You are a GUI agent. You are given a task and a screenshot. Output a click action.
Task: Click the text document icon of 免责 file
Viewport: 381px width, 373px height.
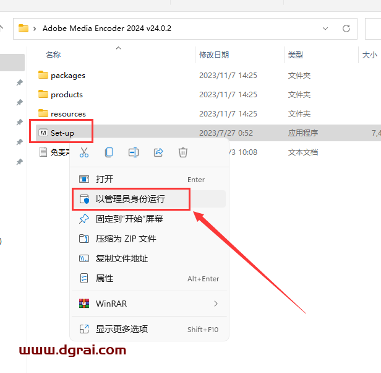pyautogui.click(x=43, y=152)
